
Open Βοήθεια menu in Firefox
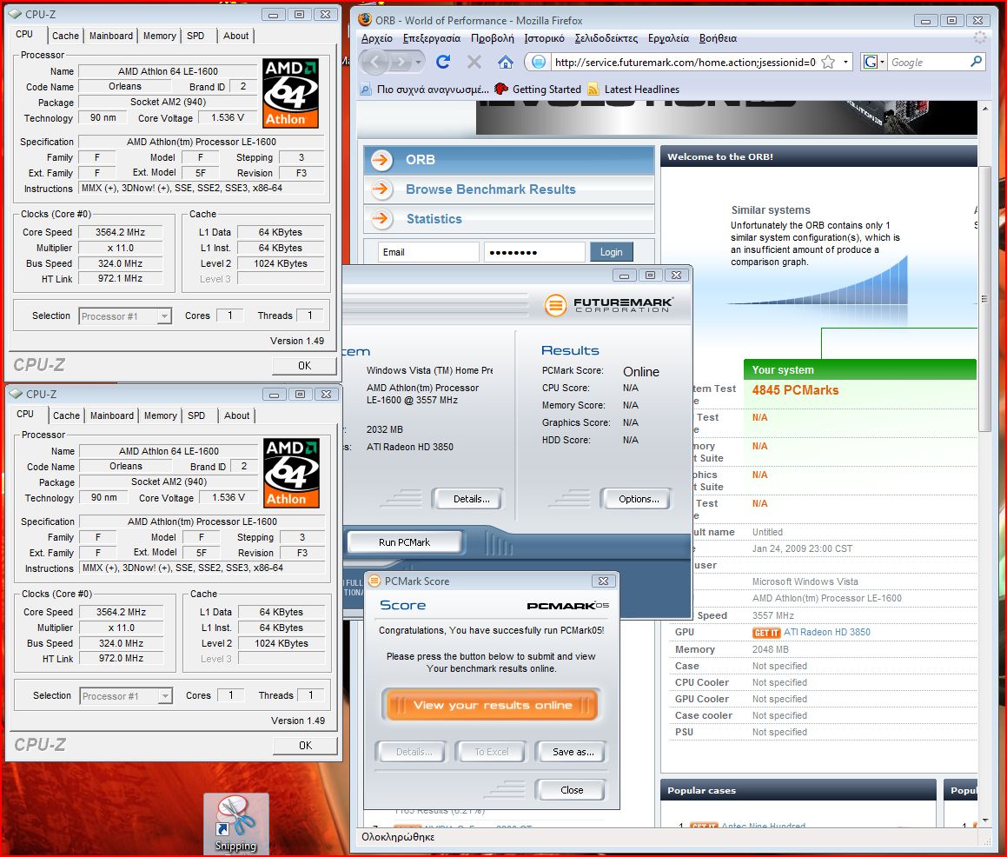point(718,38)
